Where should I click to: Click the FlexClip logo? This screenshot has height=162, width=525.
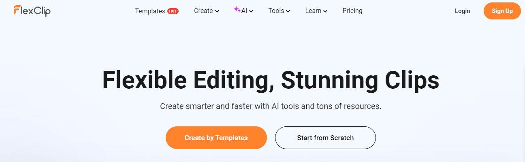tap(32, 11)
